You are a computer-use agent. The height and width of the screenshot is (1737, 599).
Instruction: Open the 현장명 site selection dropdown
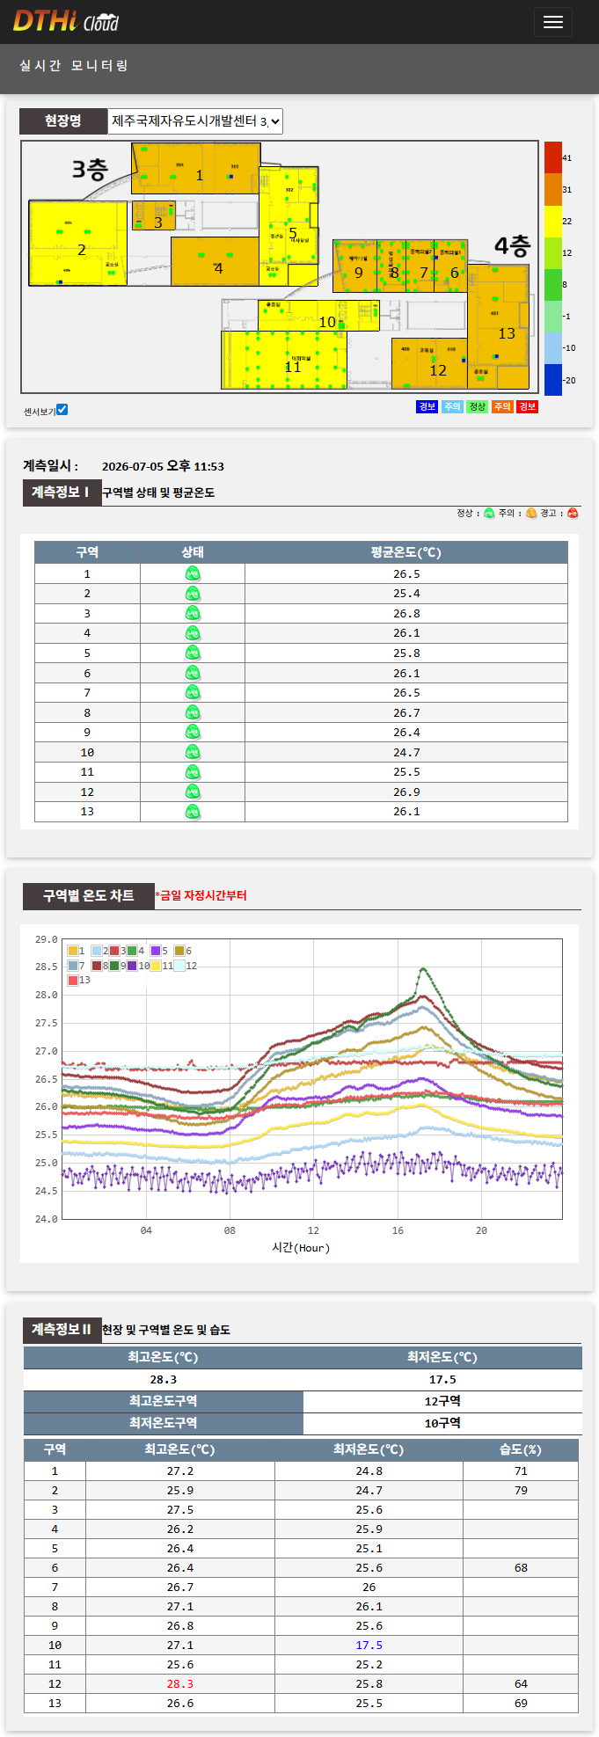point(195,121)
